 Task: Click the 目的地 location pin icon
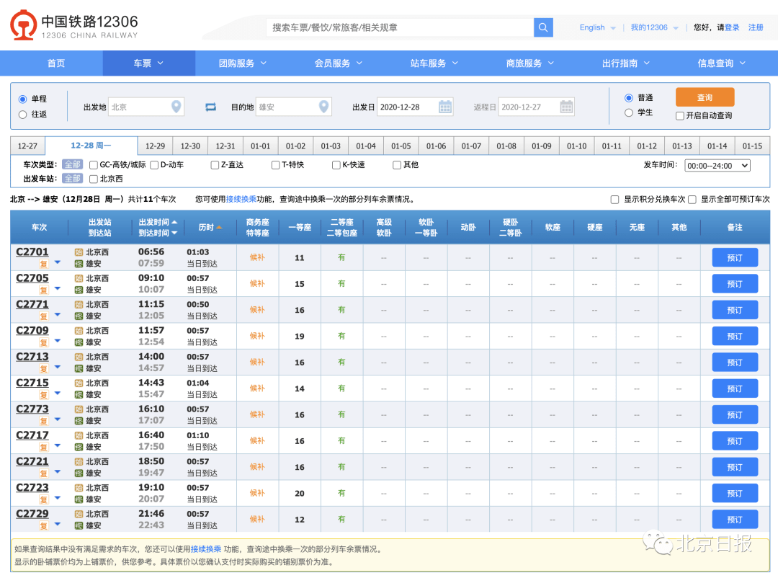[323, 105]
